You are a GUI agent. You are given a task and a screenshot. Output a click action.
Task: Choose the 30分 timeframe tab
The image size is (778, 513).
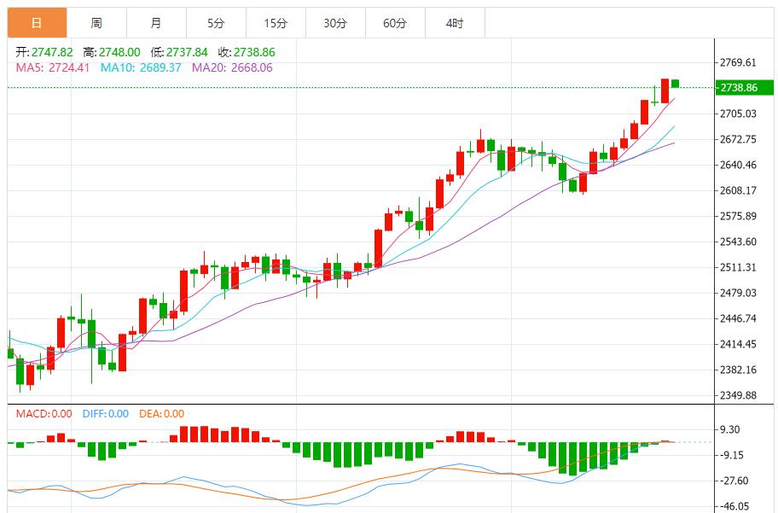click(335, 23)
